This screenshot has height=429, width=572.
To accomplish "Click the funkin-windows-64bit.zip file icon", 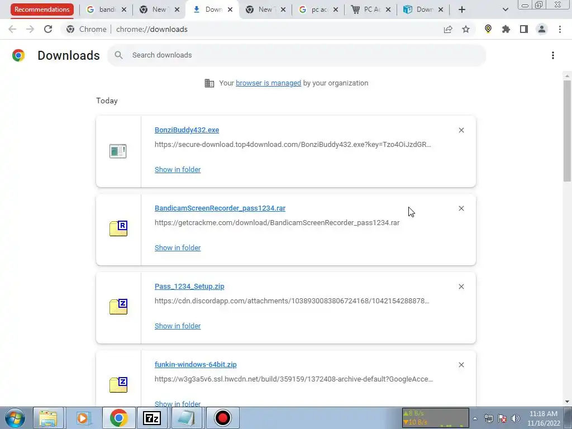I will [118, 385].
